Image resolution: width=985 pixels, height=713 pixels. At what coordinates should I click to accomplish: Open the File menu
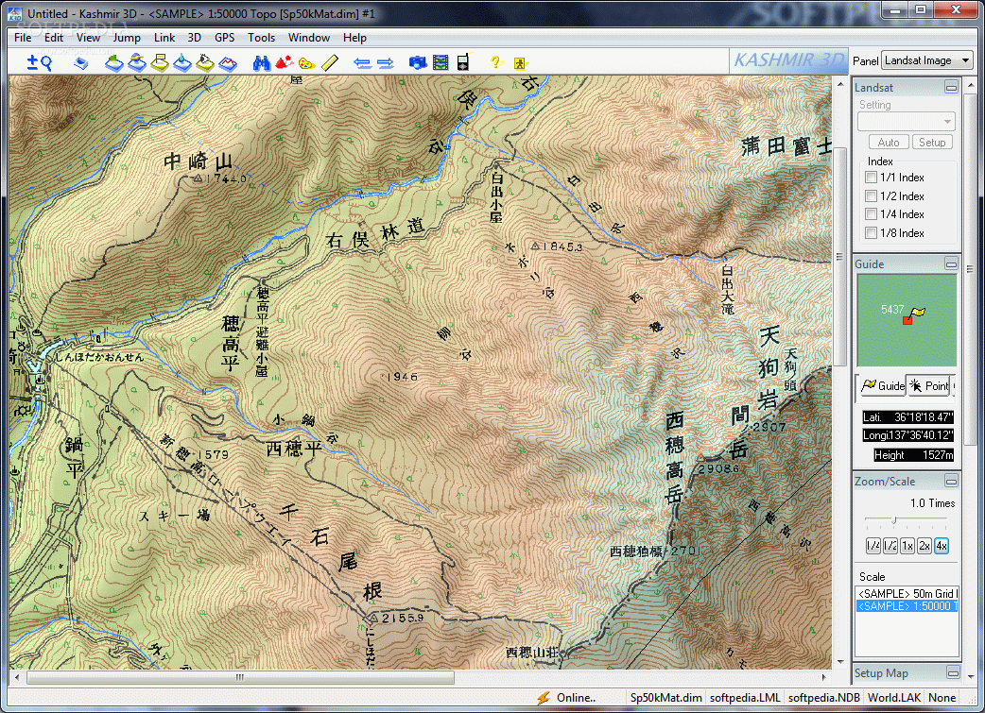coord(23,38)
